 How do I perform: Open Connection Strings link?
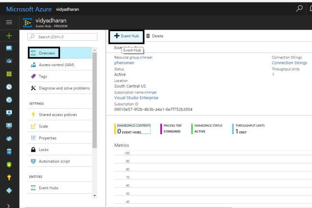[289, 63]
